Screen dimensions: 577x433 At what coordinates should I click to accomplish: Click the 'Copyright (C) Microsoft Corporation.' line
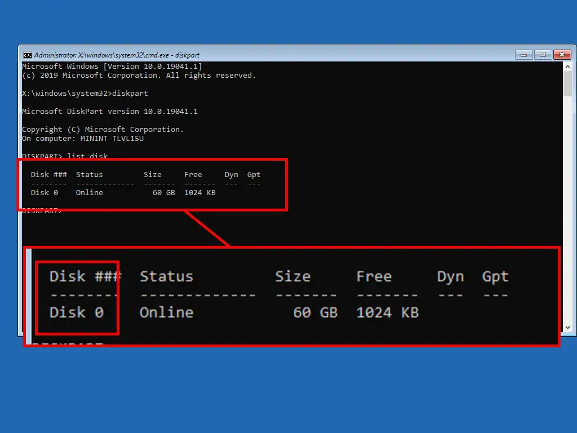click(103, 130)
